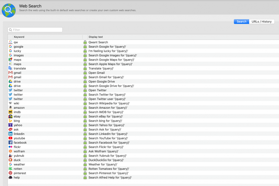Click the Rotten Tomatoes icon beside rotten

click(10, 169)
